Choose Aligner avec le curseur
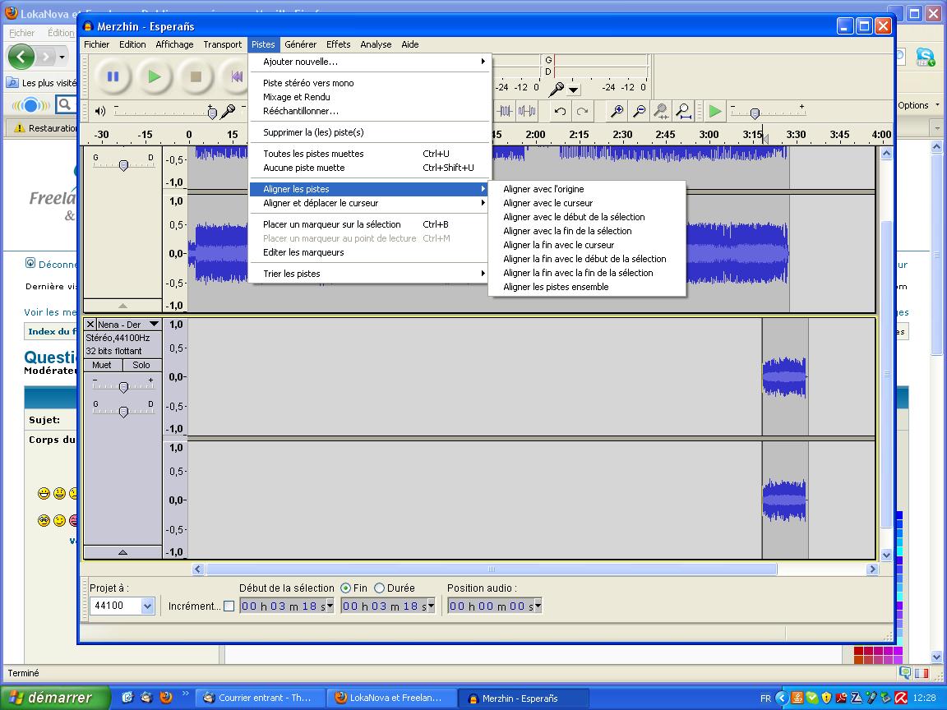 click(x=547, y=203)
